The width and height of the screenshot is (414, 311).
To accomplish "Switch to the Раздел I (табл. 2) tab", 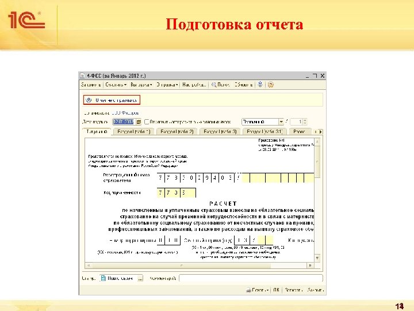I will tap(177, 132).
